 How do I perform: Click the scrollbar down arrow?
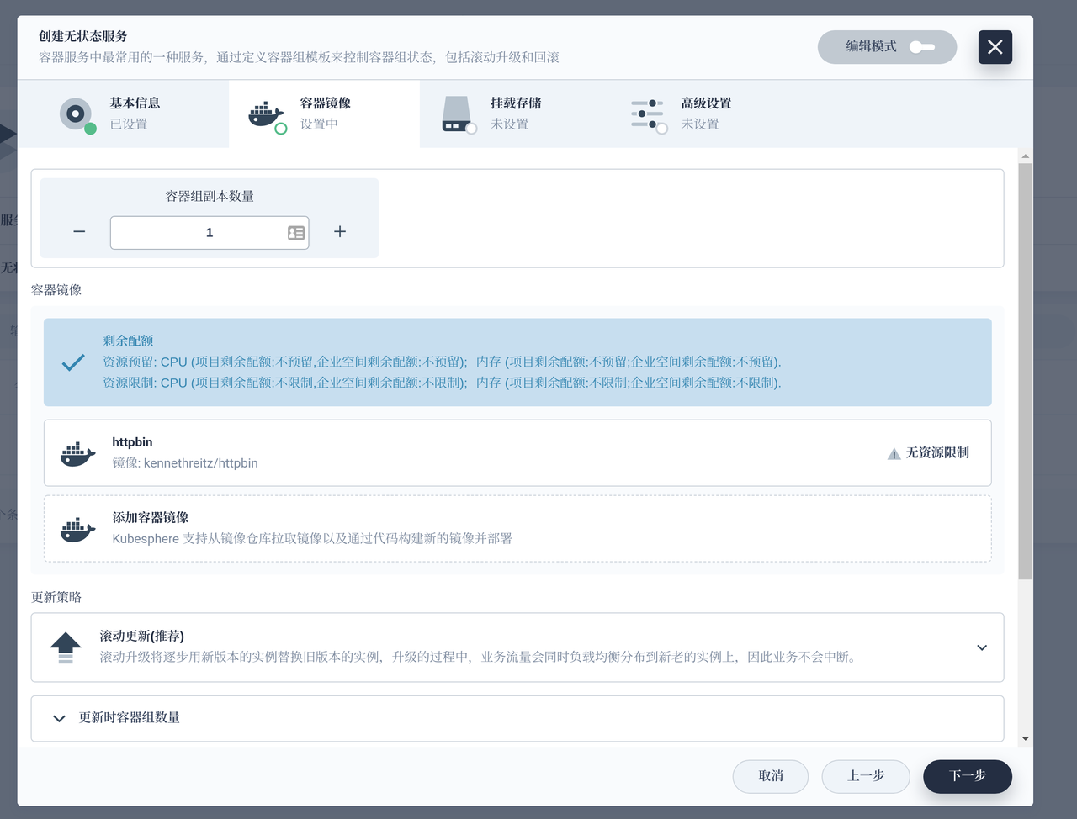pos(1025,738)
